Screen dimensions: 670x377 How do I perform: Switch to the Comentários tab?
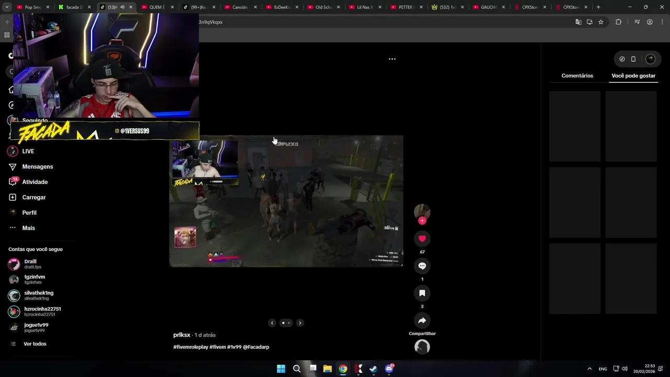click(577, 76)
